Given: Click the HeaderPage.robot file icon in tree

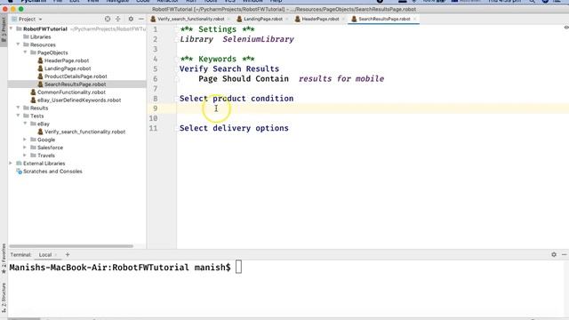Looking at the screenshot, I should click(x=40, y=60).
